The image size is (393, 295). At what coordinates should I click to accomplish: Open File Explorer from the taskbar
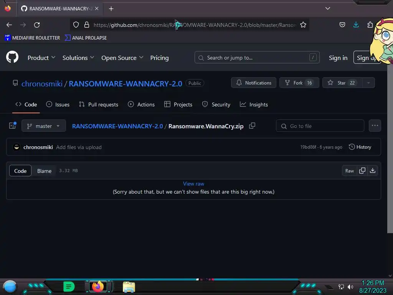coord(129,287)
